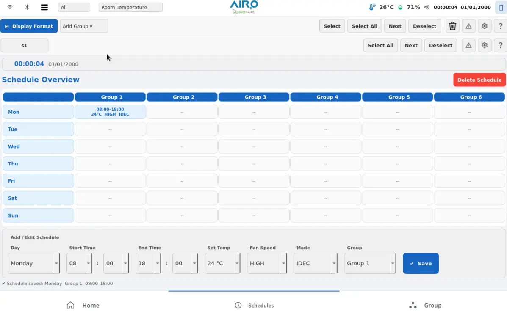The height and width of the screenshot is (314, 507).
Task: Click Deselect in s1 row
Action: (441, 45)
